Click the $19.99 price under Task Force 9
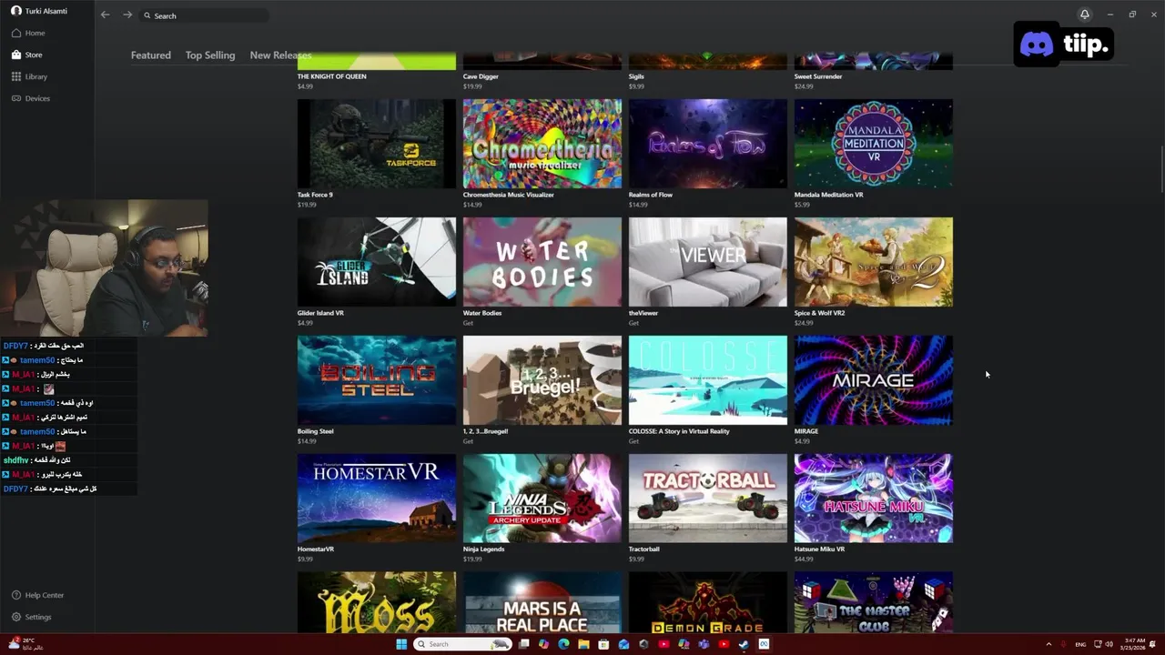This screenshot has height=655, width=1165. (x=306, y=205)
